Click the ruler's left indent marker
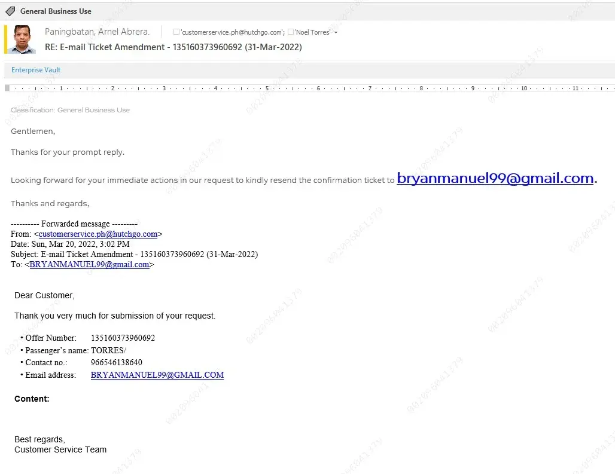Screen dimensions: 615x474 (7, 88)
